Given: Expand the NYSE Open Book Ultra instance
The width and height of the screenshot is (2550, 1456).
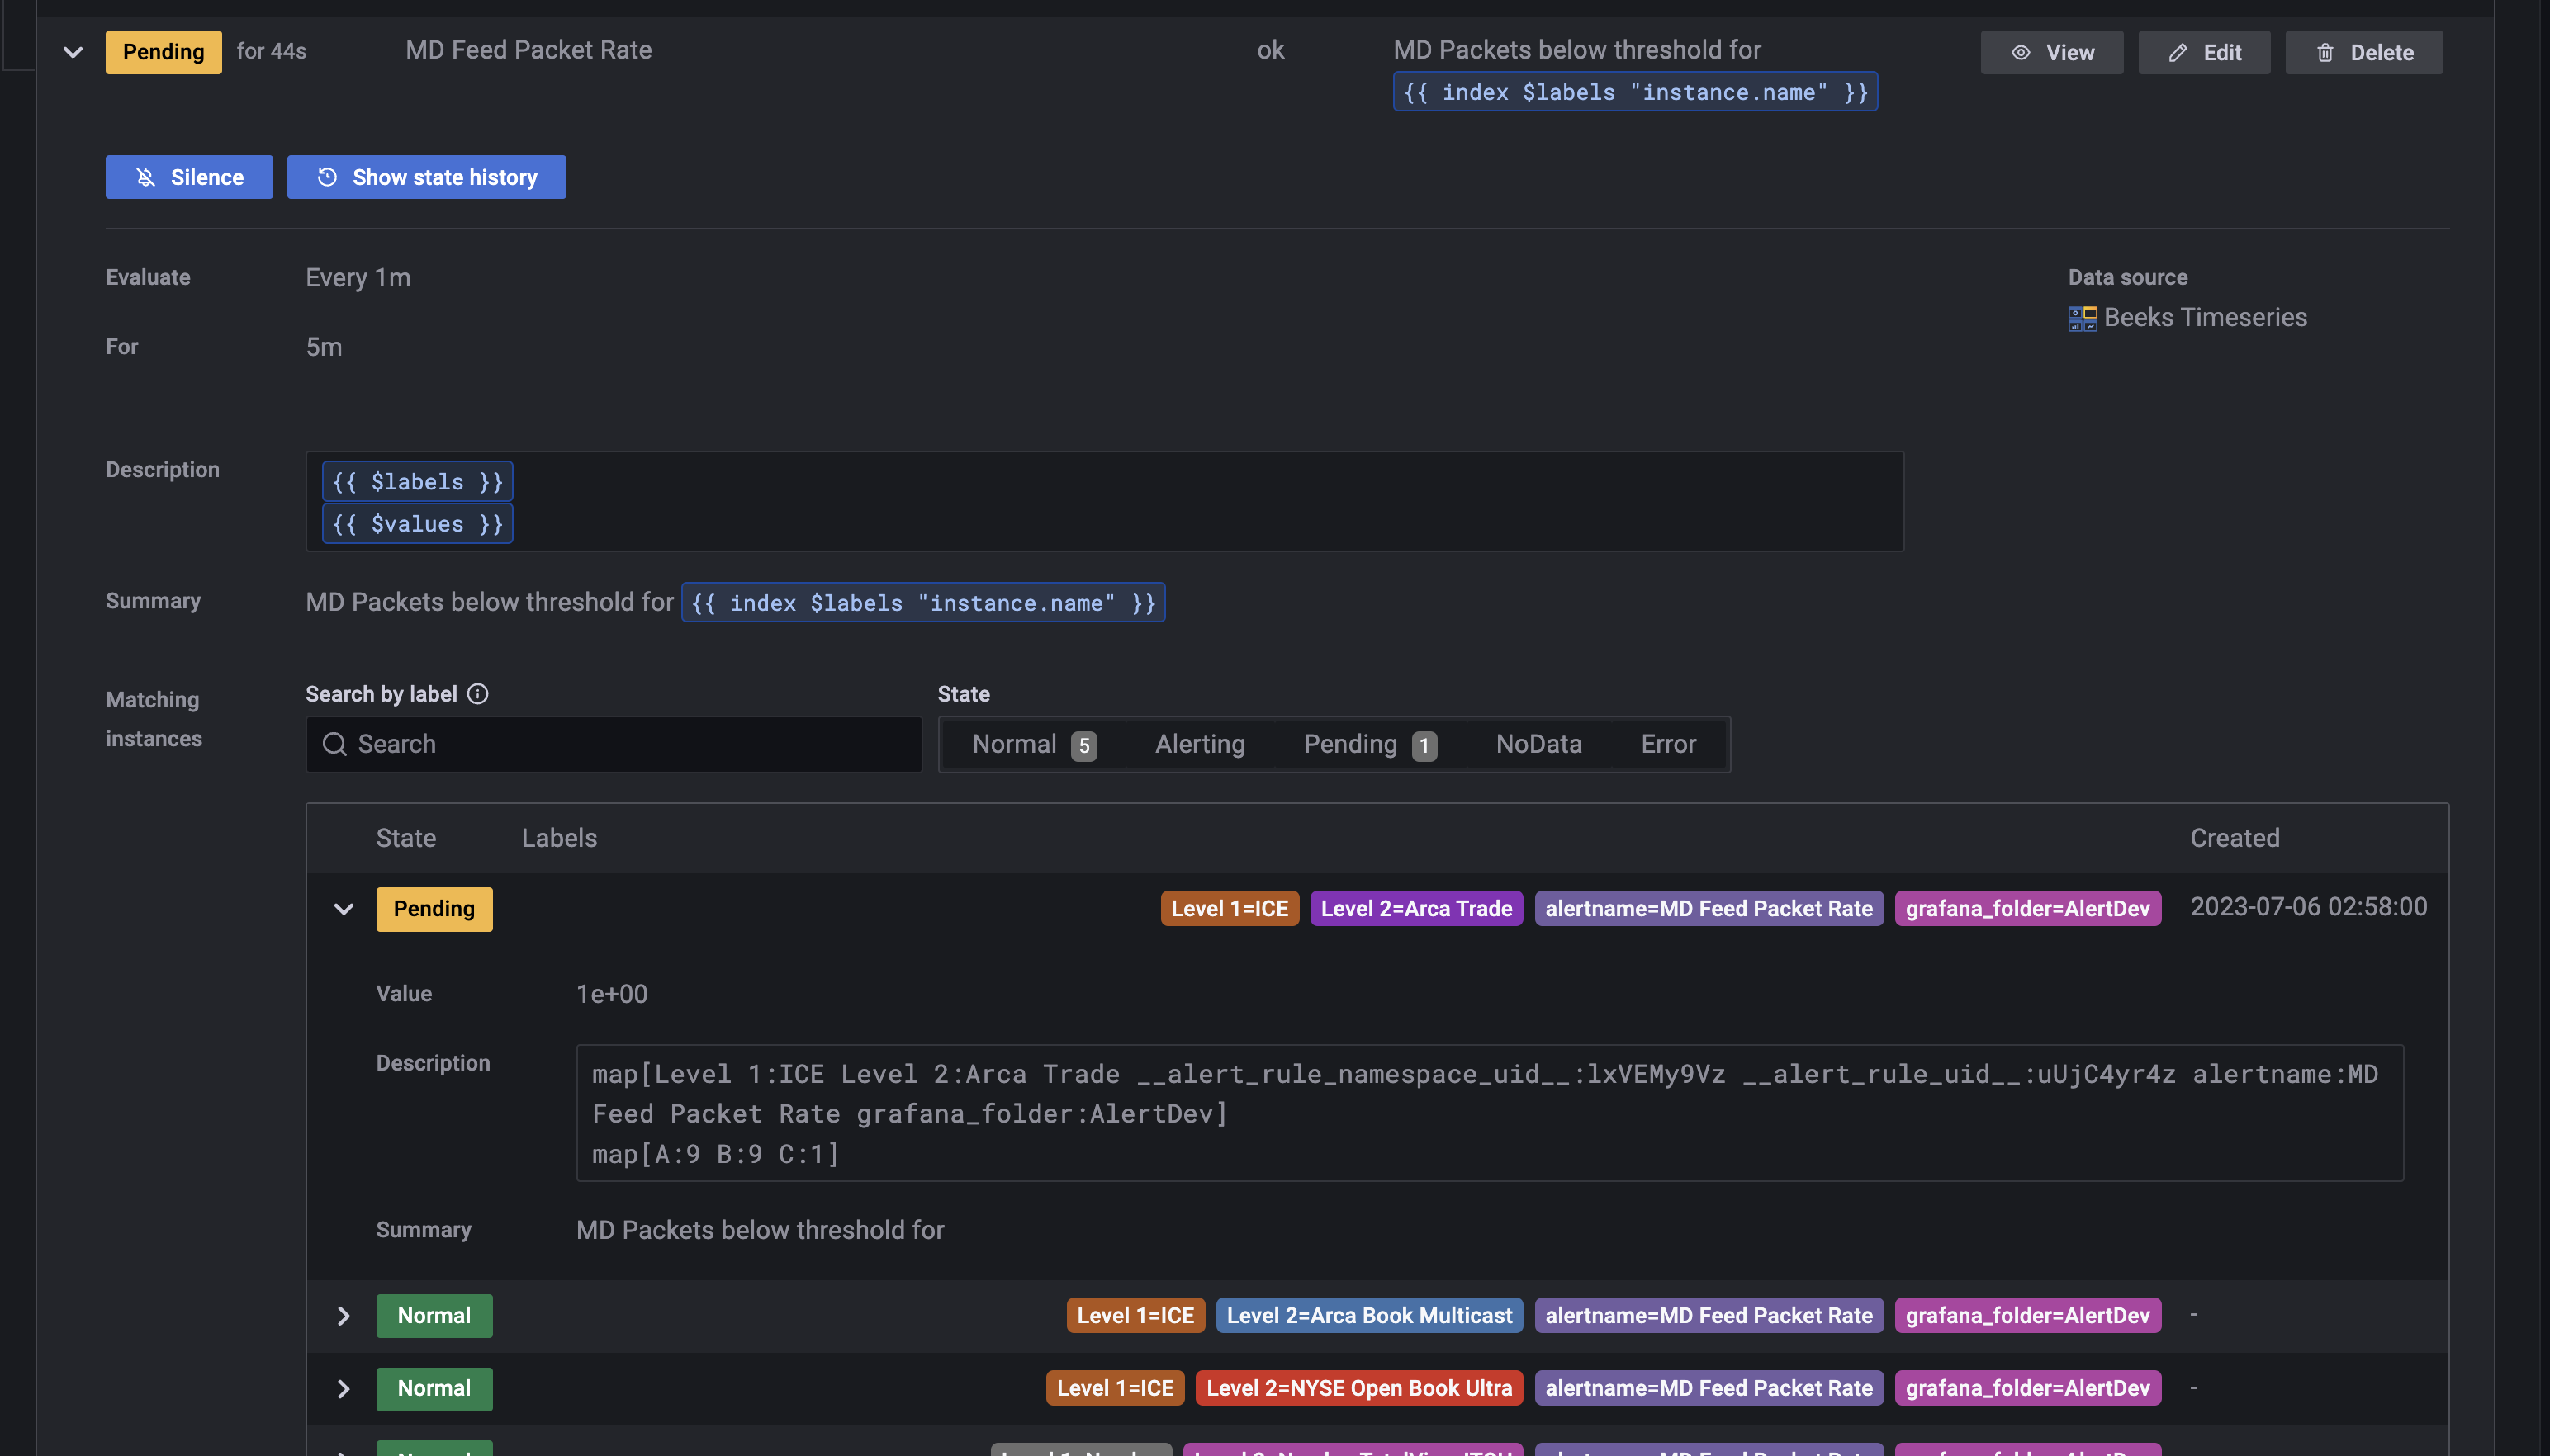Looking at the screenshot, I should (x=344, y=1389).
